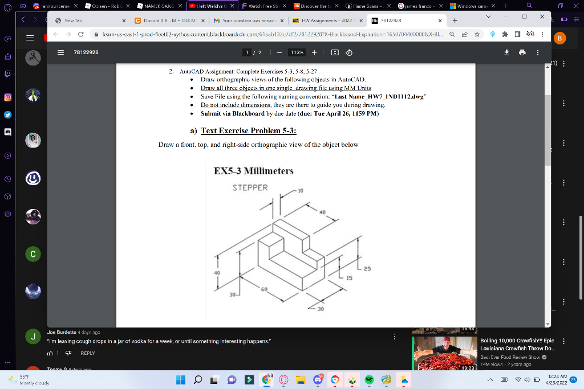Open the PDF viewer sidebar menu
Screen dimensions: 584x389
60,52
